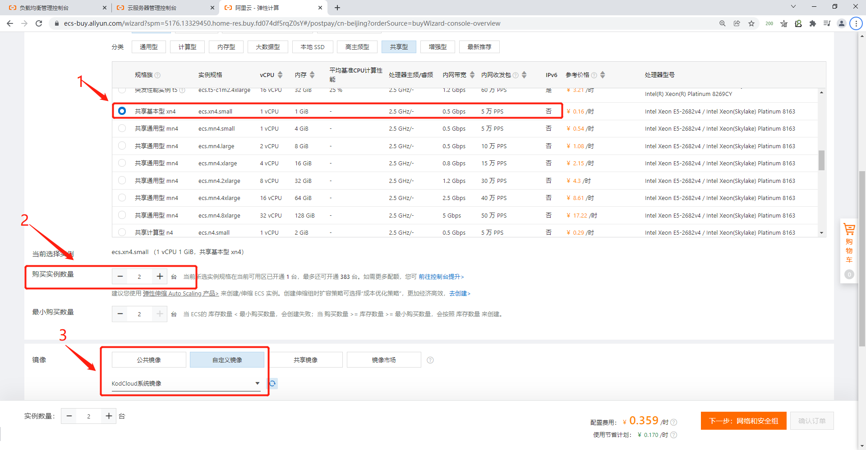Reload the page with the refresh icon
866x450 pixels.
point(39,23)
